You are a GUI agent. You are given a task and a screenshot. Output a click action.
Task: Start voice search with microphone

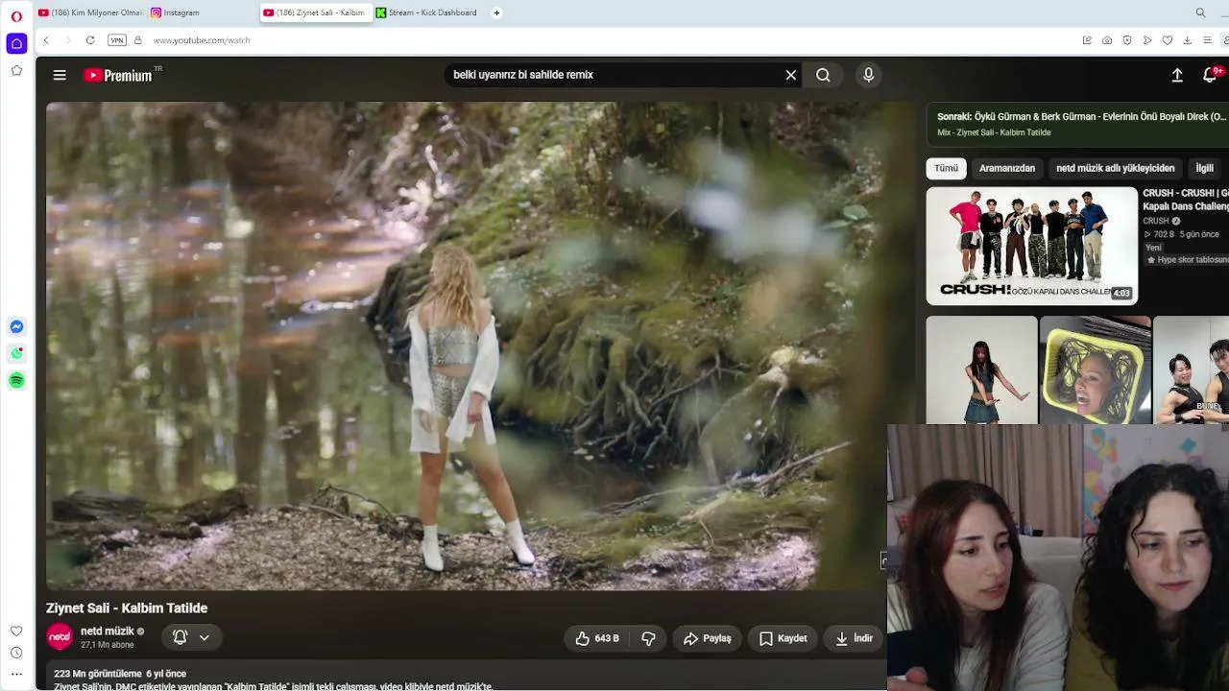point(868,75)
